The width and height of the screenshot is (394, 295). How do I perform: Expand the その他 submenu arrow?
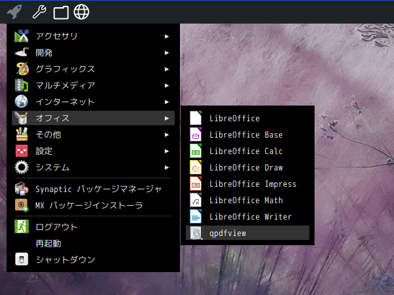[167, 134]
